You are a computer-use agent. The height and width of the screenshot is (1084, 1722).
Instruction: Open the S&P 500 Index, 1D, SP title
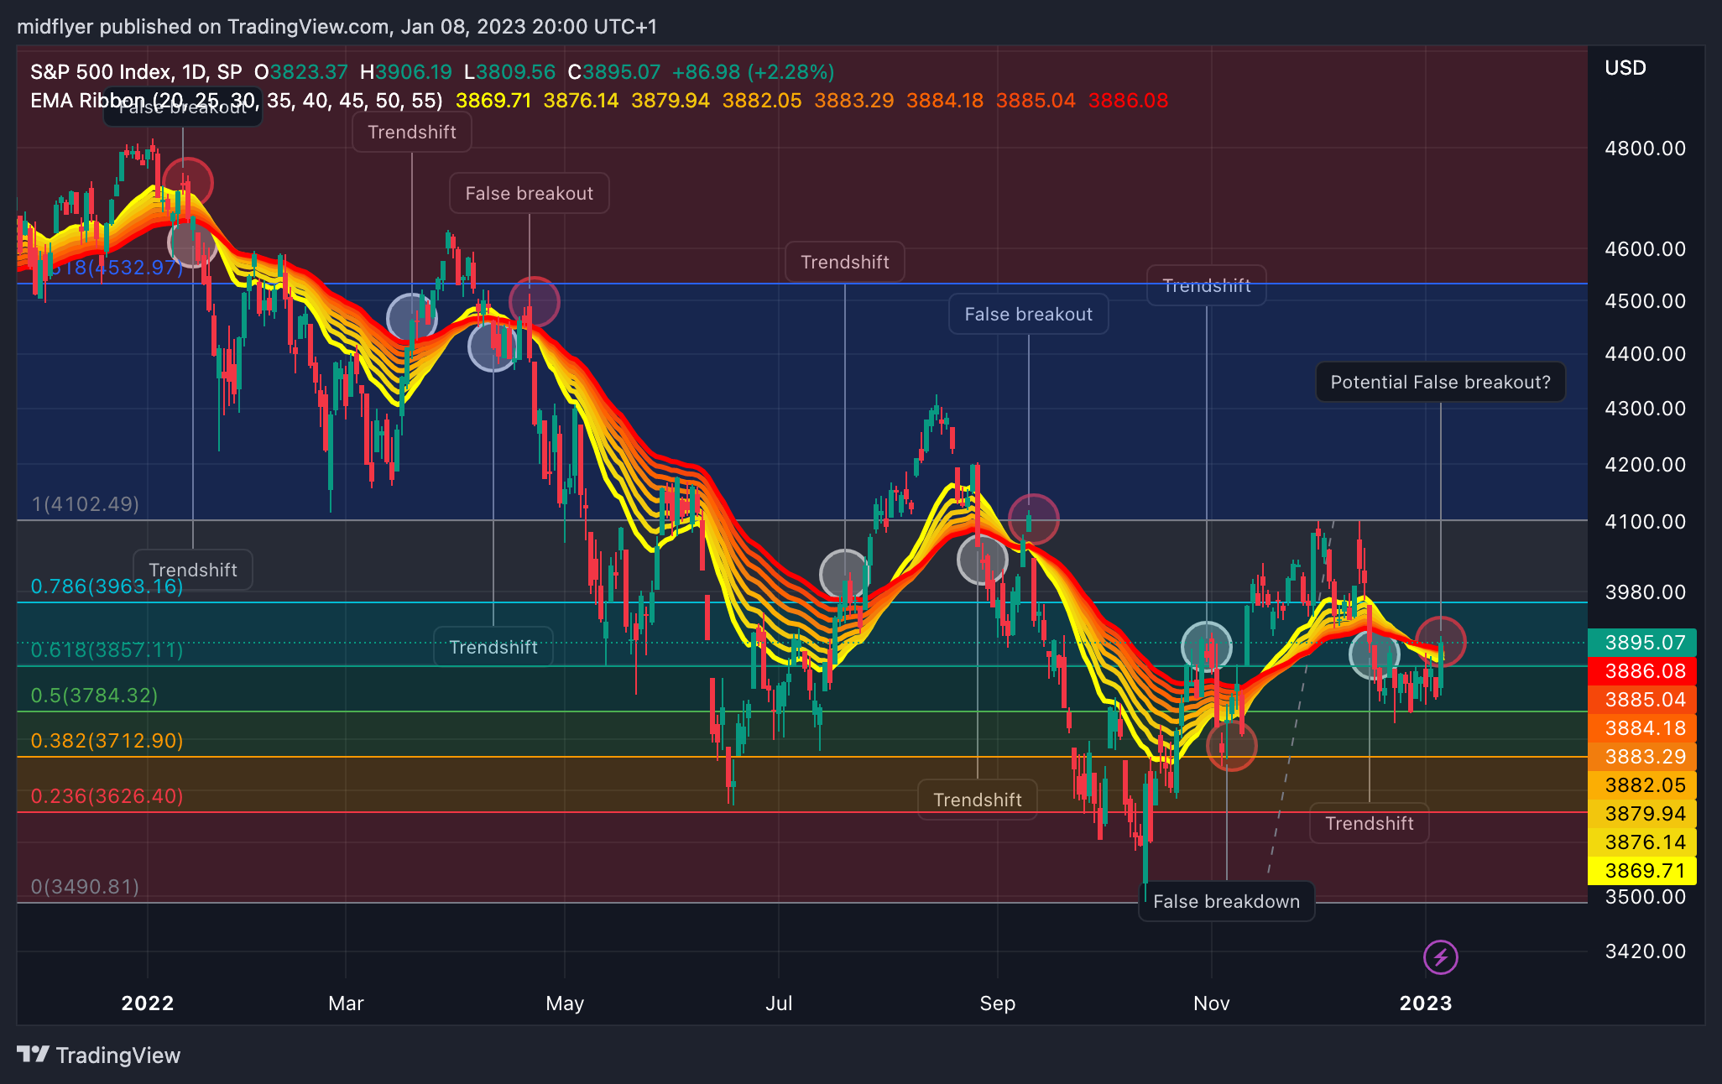pos(136,72)
